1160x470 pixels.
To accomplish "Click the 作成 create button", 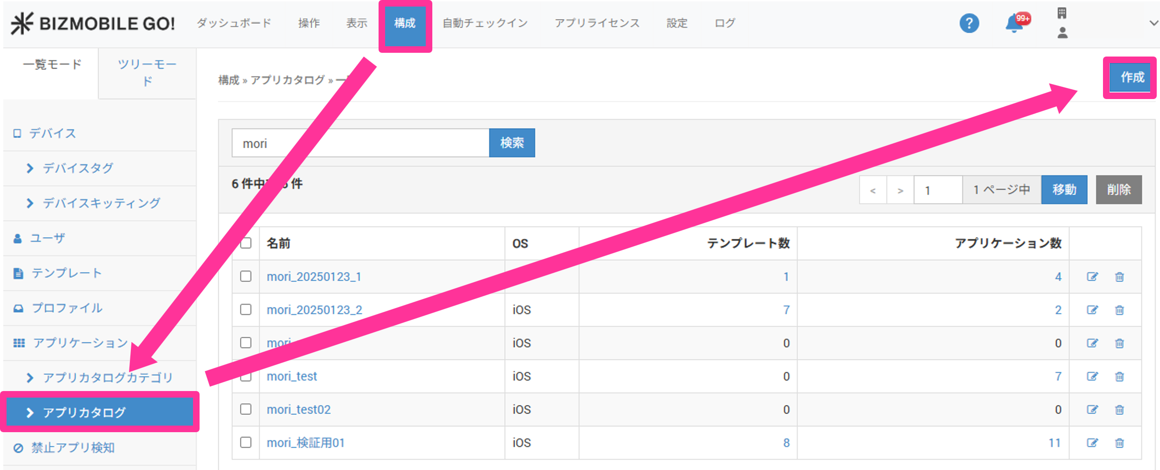I will click(1131, 77).
